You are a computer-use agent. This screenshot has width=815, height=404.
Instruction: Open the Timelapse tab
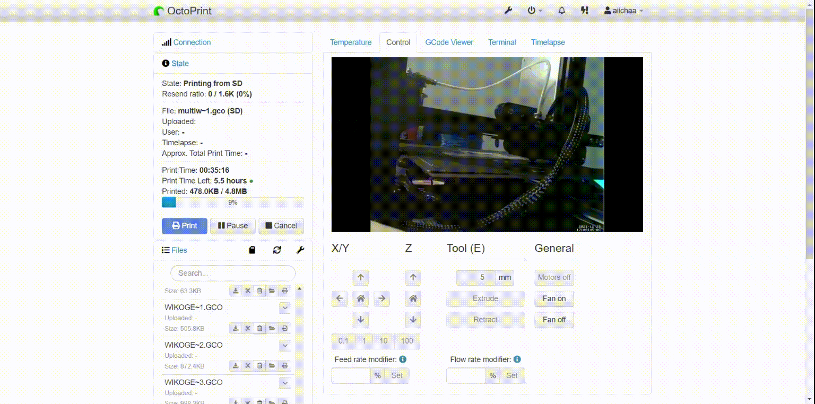[548, 42]
